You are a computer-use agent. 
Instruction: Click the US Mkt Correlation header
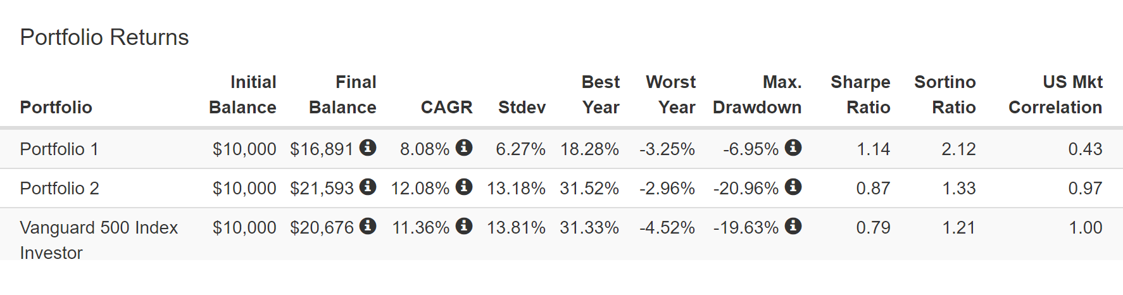1055,95
